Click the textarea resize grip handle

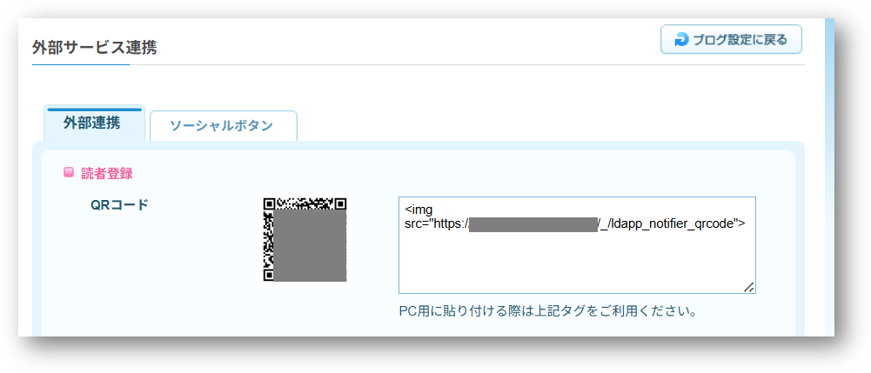[x=749, y=286]
